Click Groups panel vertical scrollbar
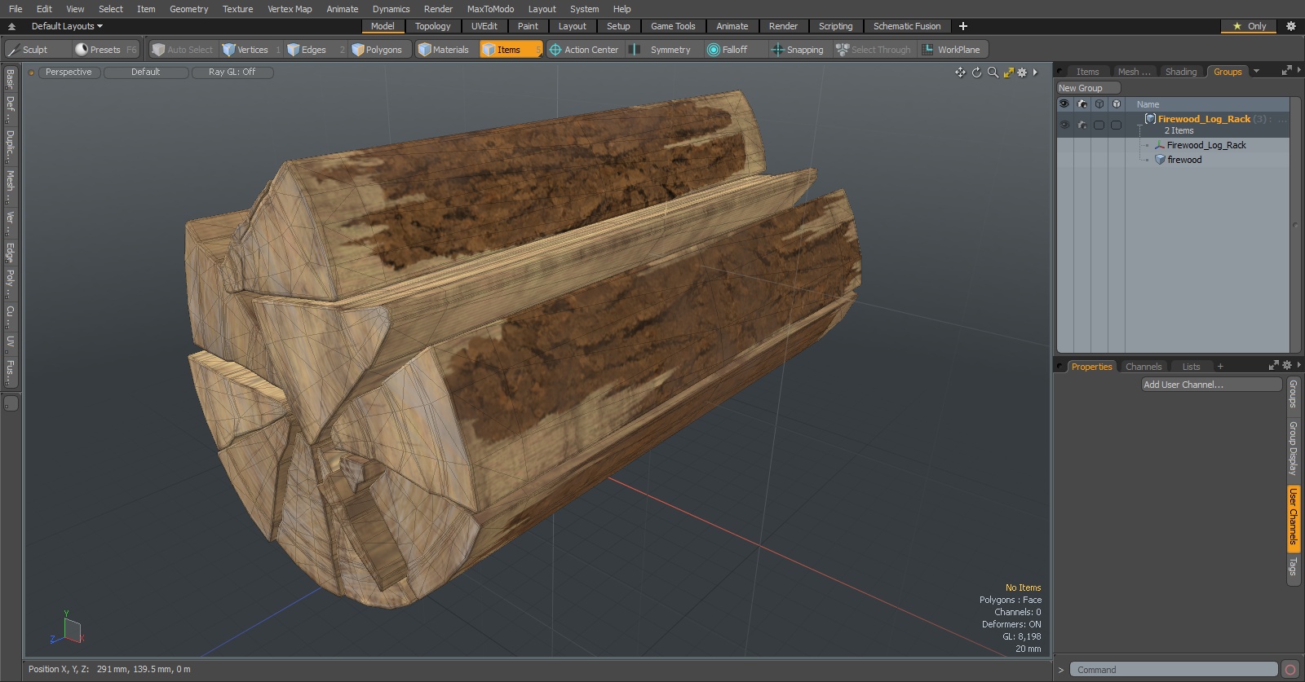 (1295, 226)
